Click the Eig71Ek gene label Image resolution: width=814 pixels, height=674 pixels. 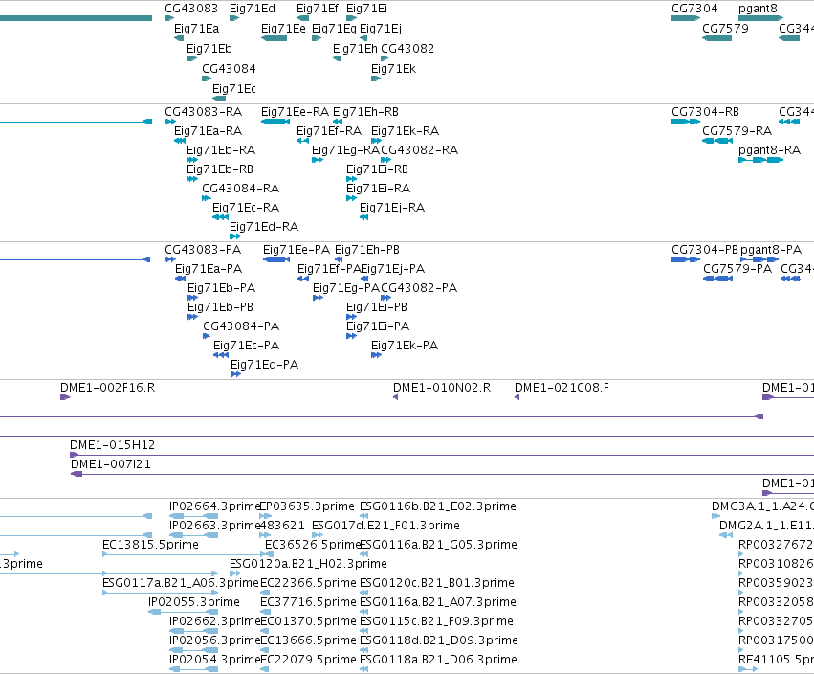pos(393,69)
